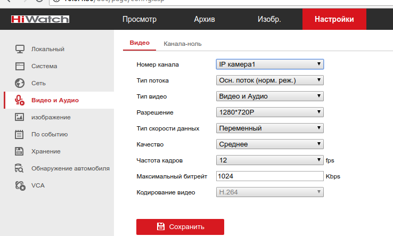Open По событию settings in sidebar
The width and height of the screenshot is (393, 236).
tap(50, 134)
